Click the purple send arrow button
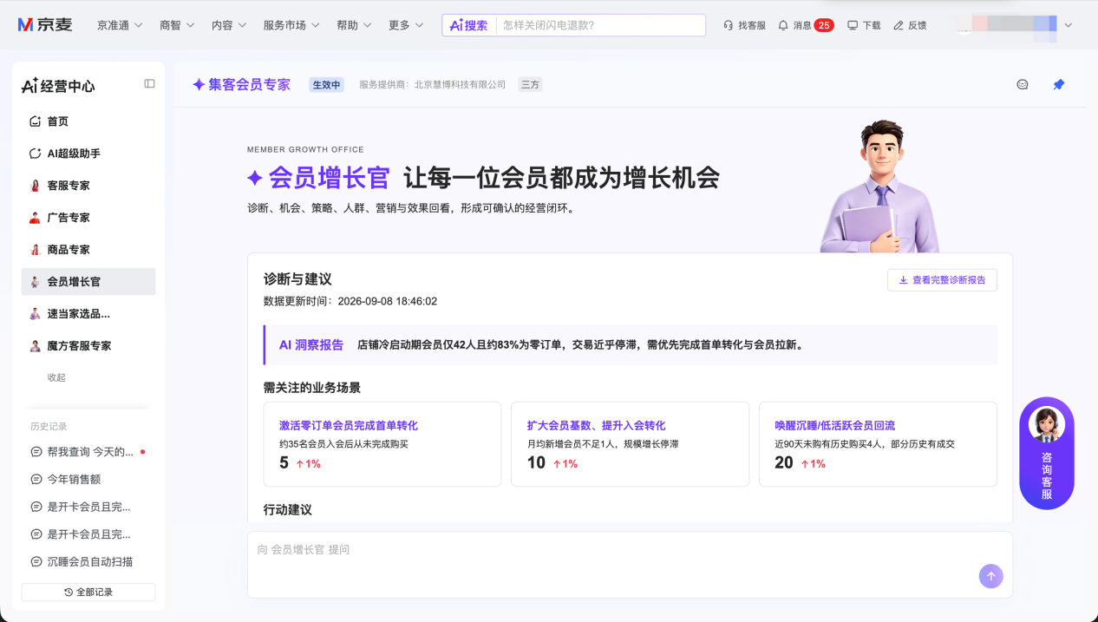 [990, 576]
